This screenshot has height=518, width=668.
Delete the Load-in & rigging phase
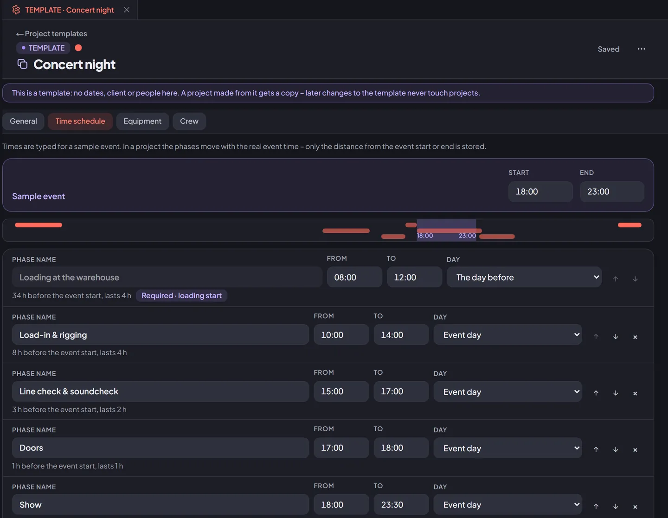pyautogui.click(x=635, y=337)
